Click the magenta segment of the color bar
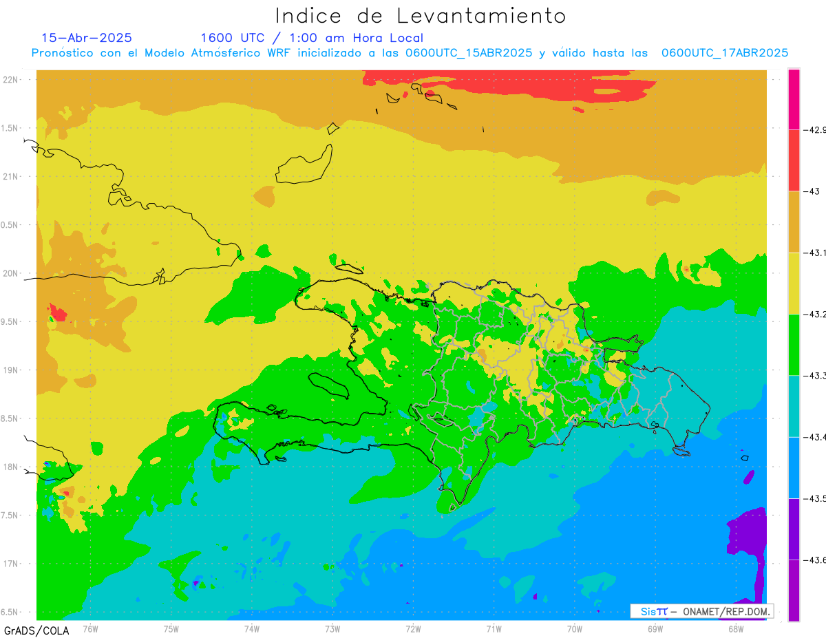 794,99
